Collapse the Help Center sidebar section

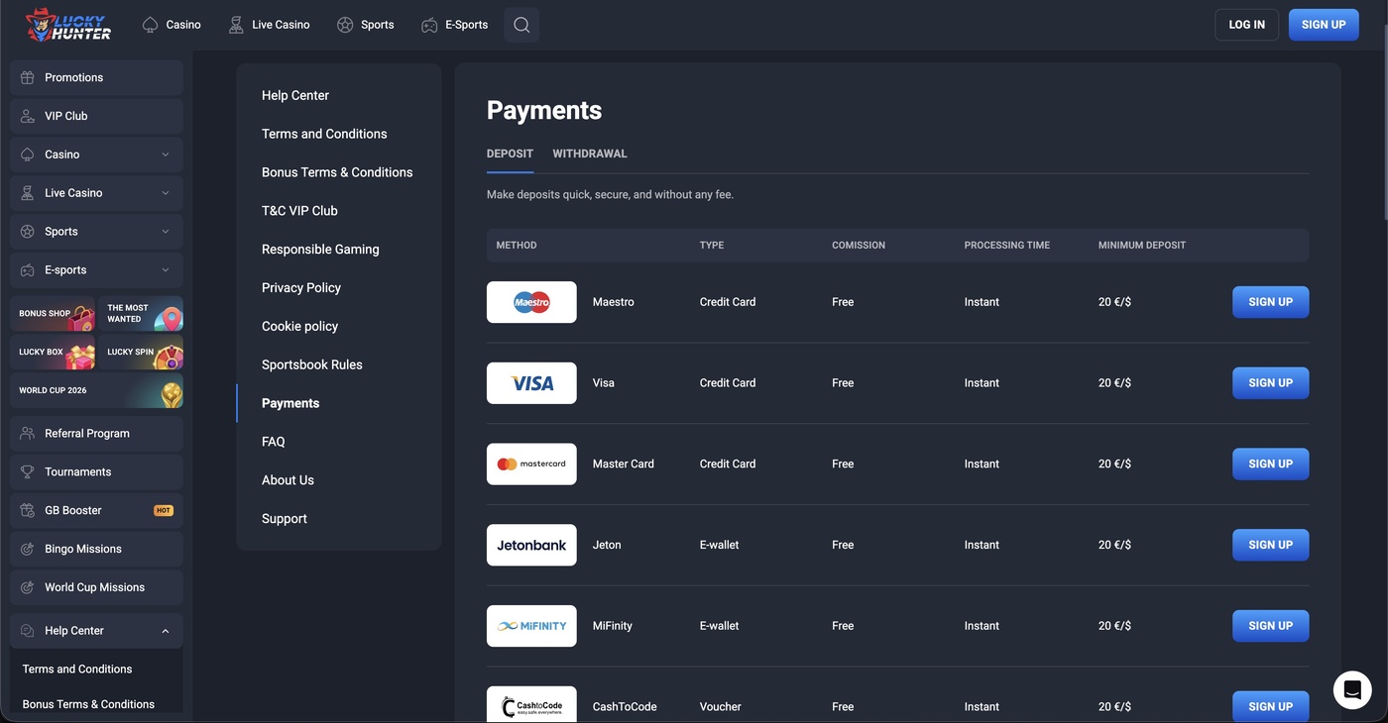pyautogui.click(x=166, y=631)
